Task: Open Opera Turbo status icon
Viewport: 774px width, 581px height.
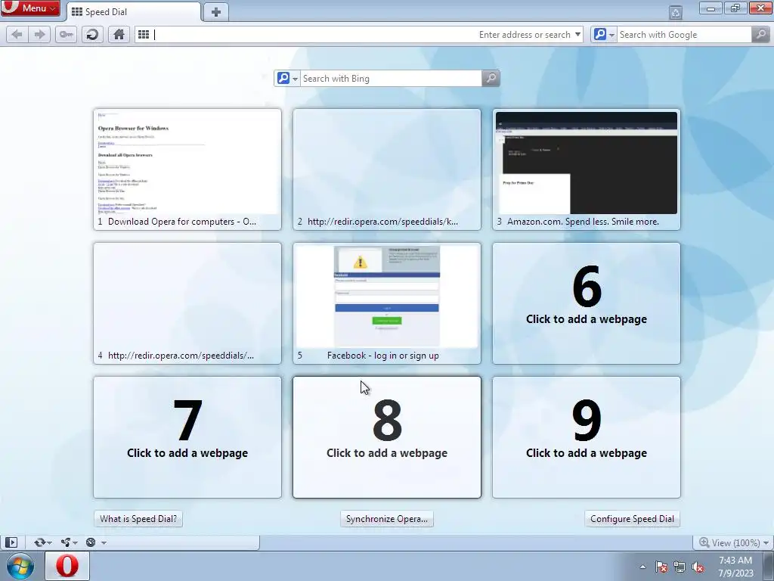Action: click(x=91, y=542)
